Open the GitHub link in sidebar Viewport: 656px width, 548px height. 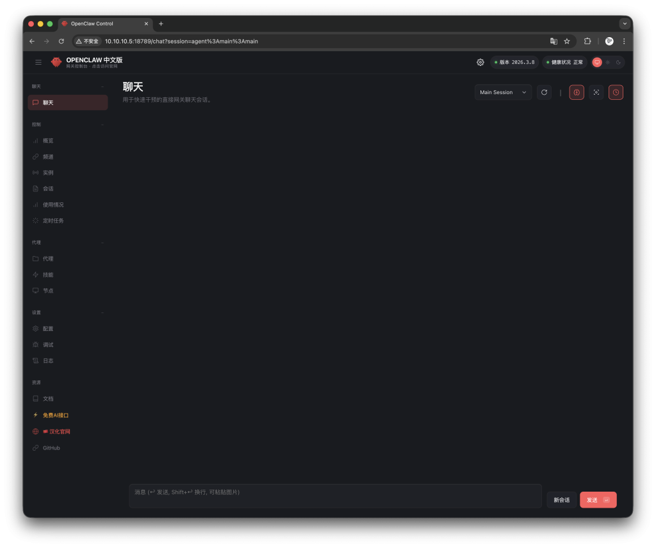pos(51,447)
